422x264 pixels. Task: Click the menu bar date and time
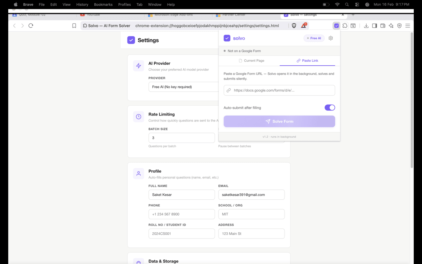391,5
